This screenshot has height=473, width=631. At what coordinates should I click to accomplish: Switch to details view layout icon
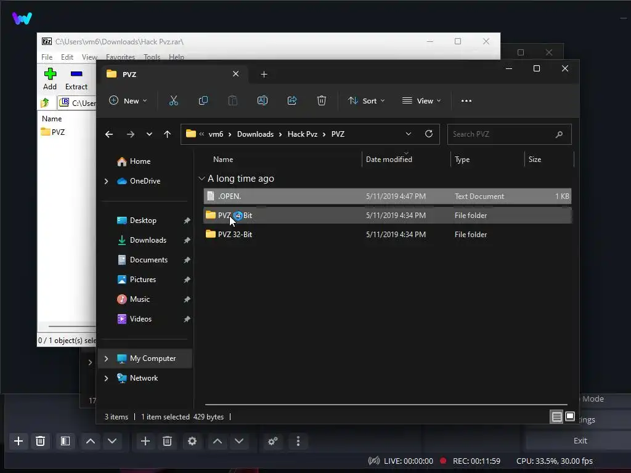pyautogui.click(x=556, y=417)
